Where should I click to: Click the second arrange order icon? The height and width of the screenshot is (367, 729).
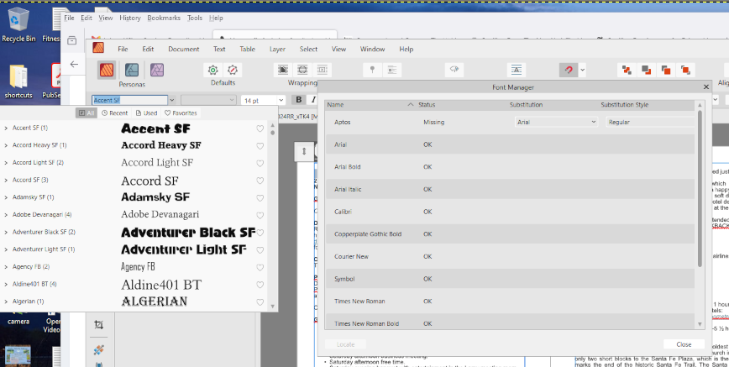coord(646,70)
